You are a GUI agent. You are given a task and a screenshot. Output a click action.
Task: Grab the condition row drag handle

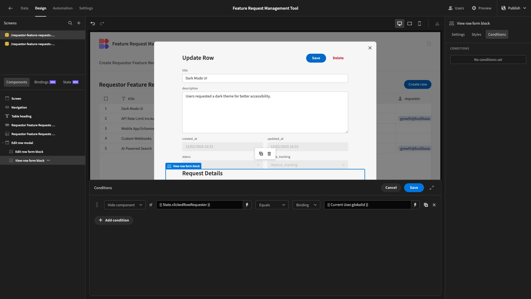[x=97, y=205]
